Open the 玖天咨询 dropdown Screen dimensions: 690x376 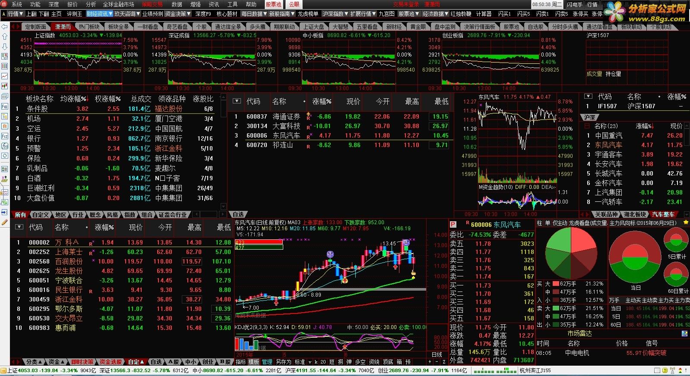pos(127,14)
